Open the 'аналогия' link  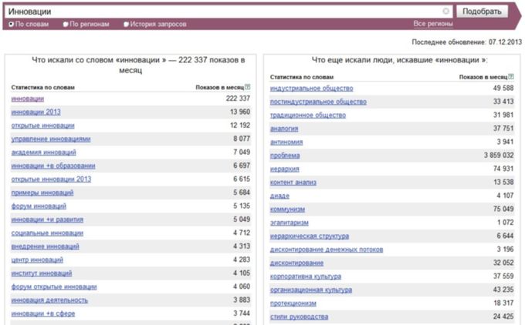(284, 129)
